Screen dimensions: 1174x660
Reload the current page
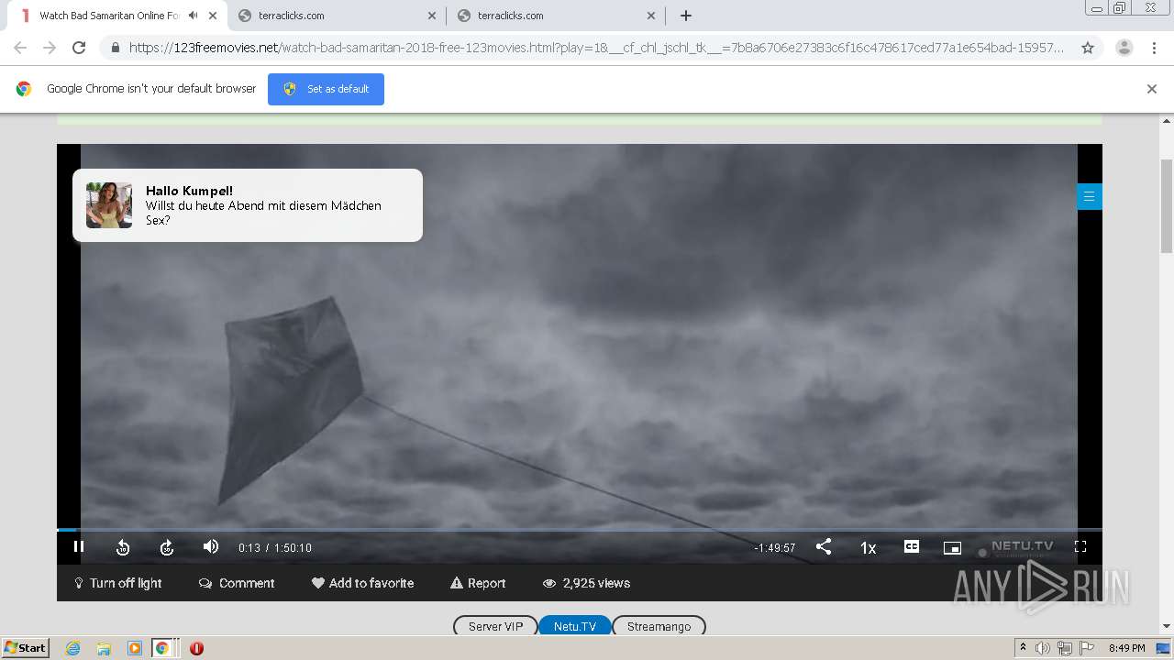(79, 48)
